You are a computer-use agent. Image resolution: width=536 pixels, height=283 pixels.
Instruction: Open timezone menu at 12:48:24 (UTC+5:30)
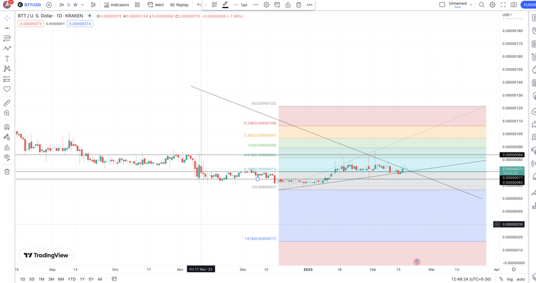point(470,279)
